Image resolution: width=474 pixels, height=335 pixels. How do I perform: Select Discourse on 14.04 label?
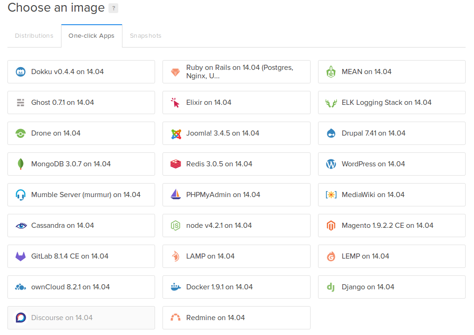(61, 318)
